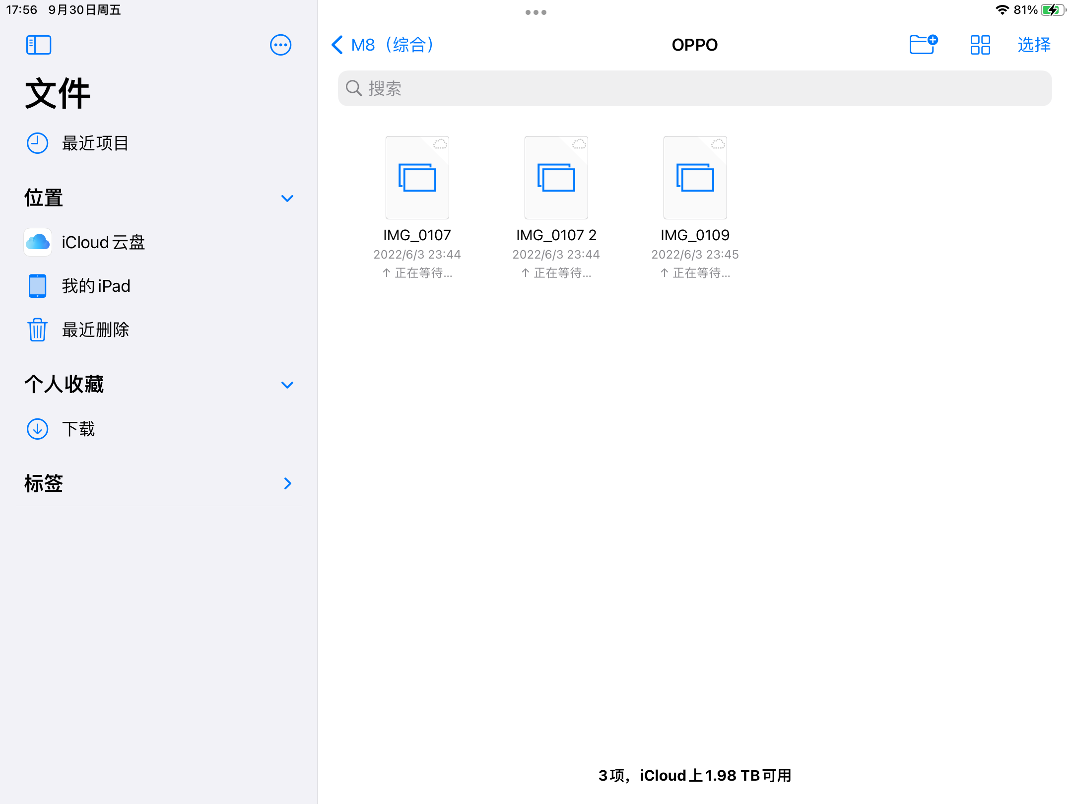Open the 最近删除 trash folder
Image resolution: width=1072 pixels, height=804 pixels.
tap(95, 330)
